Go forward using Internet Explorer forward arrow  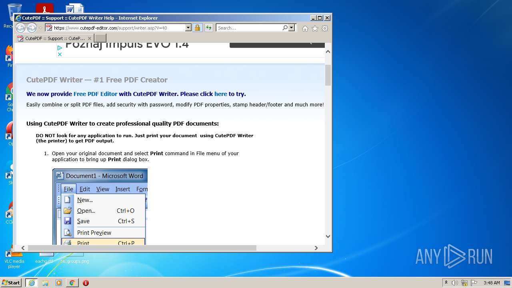pyautogui.click(x=32, y=28)
